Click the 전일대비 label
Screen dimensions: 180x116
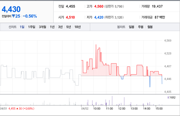click(x=6, y=16)
